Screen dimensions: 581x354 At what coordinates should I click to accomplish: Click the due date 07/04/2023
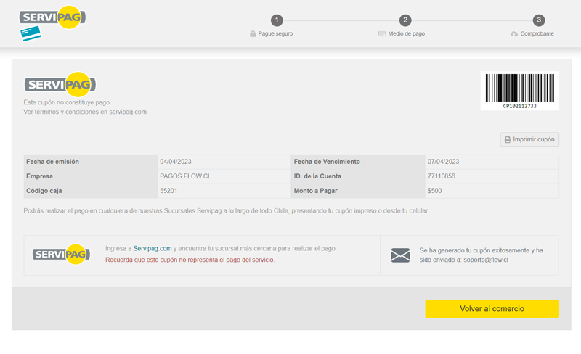[443, 162]
